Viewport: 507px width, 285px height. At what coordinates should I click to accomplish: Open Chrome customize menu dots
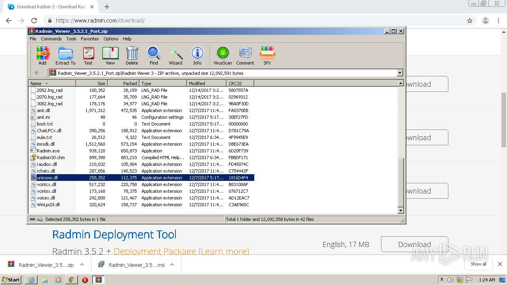coord(499,21)
